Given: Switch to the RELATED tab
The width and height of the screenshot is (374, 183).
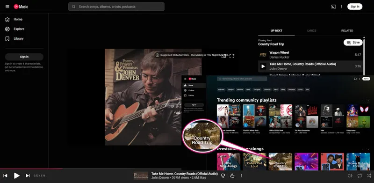Looking at the screenshot, I should coord(347,31).
